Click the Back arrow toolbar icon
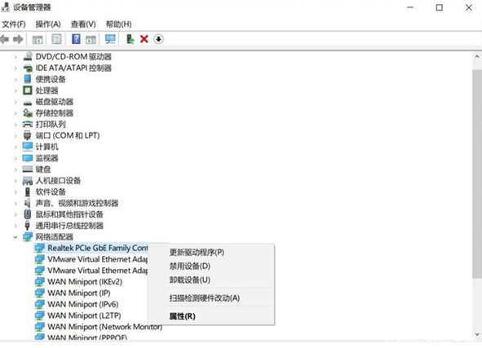482x348 pixels. point(5,39)
